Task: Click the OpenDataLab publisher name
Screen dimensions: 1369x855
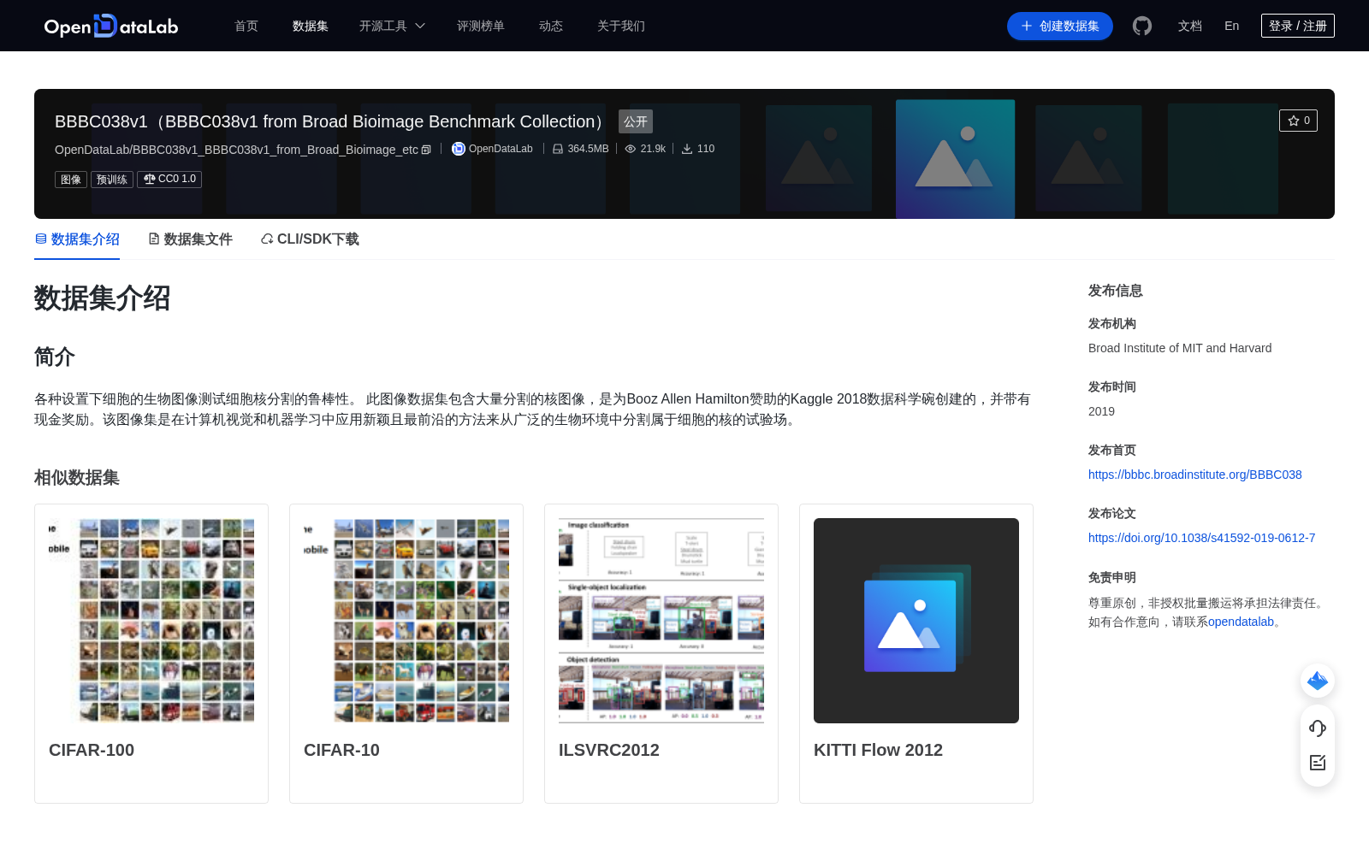Action: 501,149
